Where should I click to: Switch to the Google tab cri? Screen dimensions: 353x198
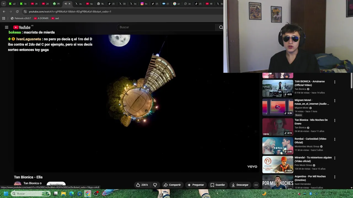[176, 4]
